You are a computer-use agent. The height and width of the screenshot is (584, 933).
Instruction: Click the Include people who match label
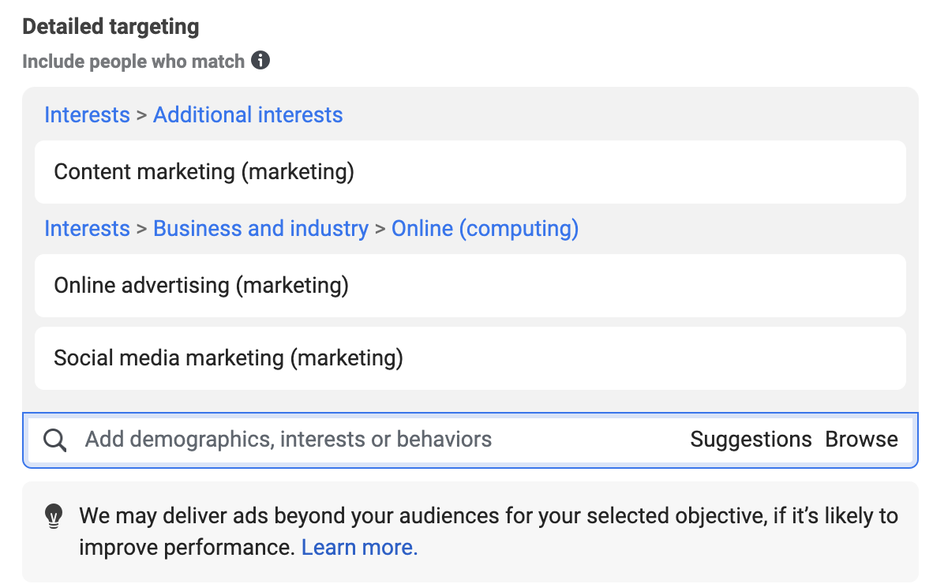click(133, 62)
